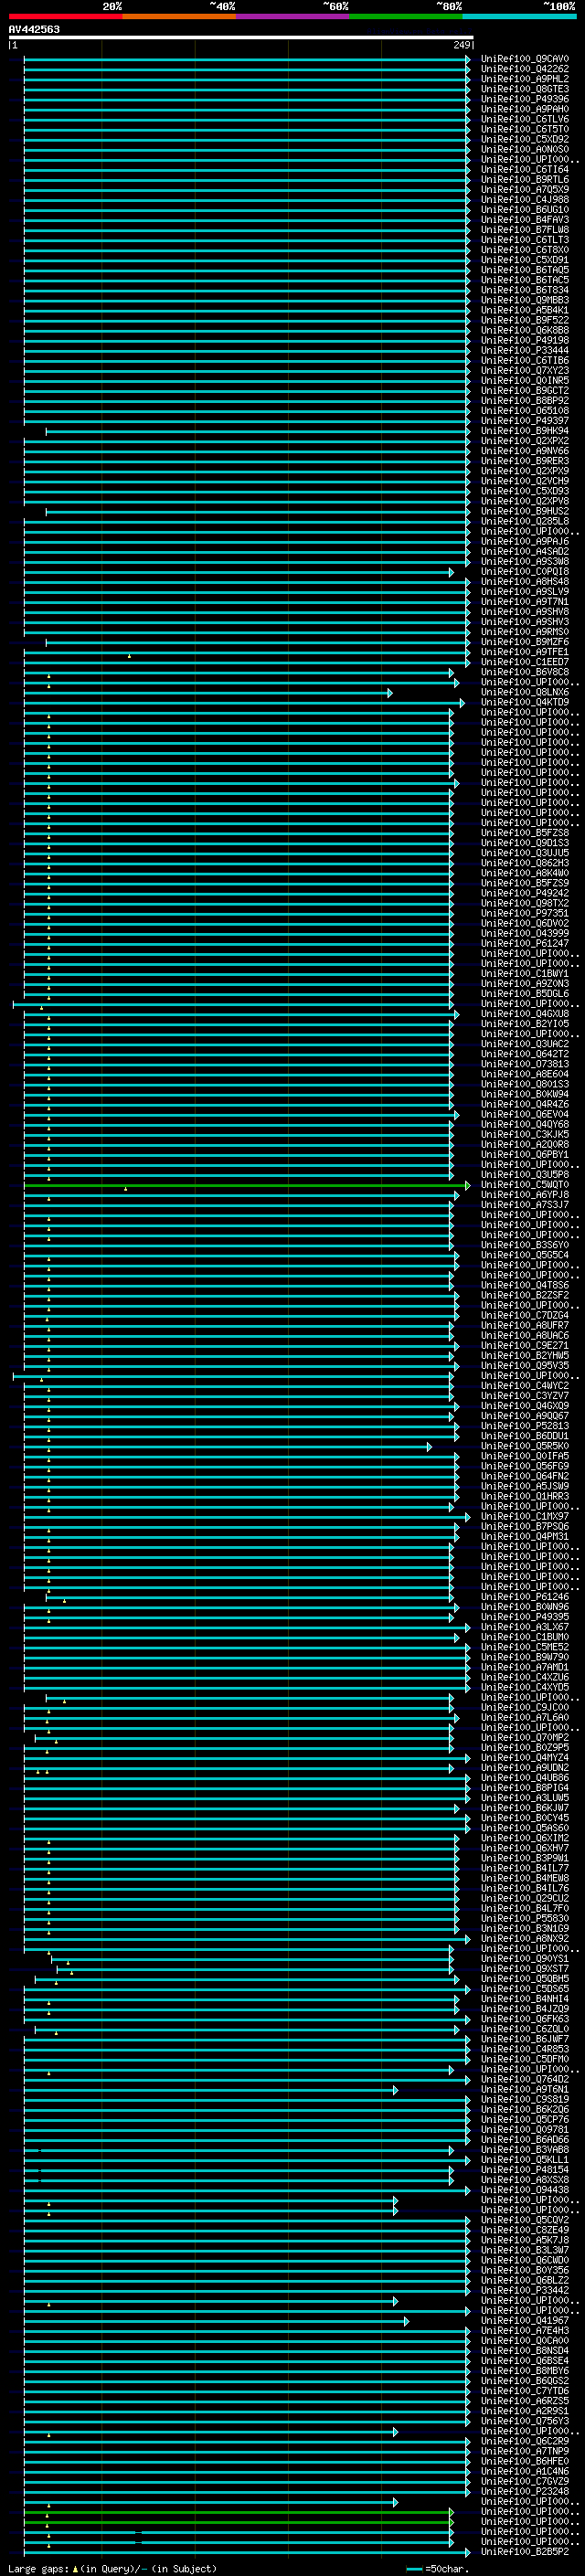The image size is (585, 2576).
Task: Click the green ~80% legend segment
Action: coord(405,16)
